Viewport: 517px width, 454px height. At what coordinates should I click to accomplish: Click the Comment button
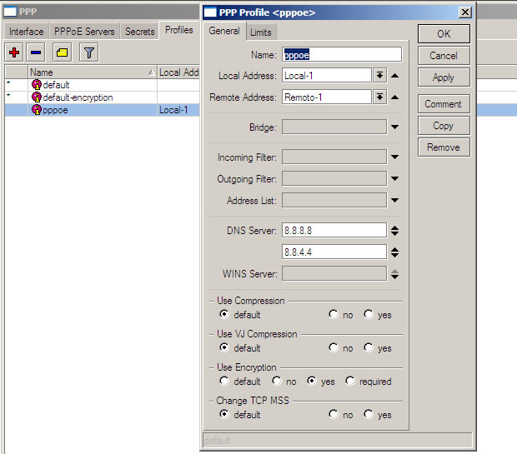(x=444, y=104)
